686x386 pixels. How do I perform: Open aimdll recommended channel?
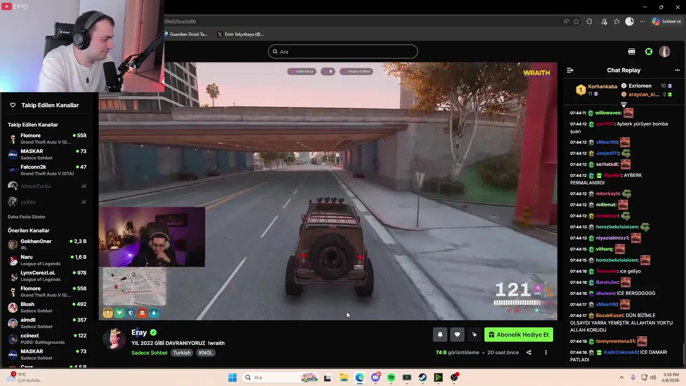(x=47, y=323)
